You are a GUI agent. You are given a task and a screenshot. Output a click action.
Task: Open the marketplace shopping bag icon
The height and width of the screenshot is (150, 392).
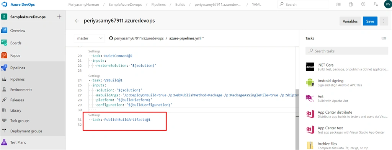pos(351,4)
